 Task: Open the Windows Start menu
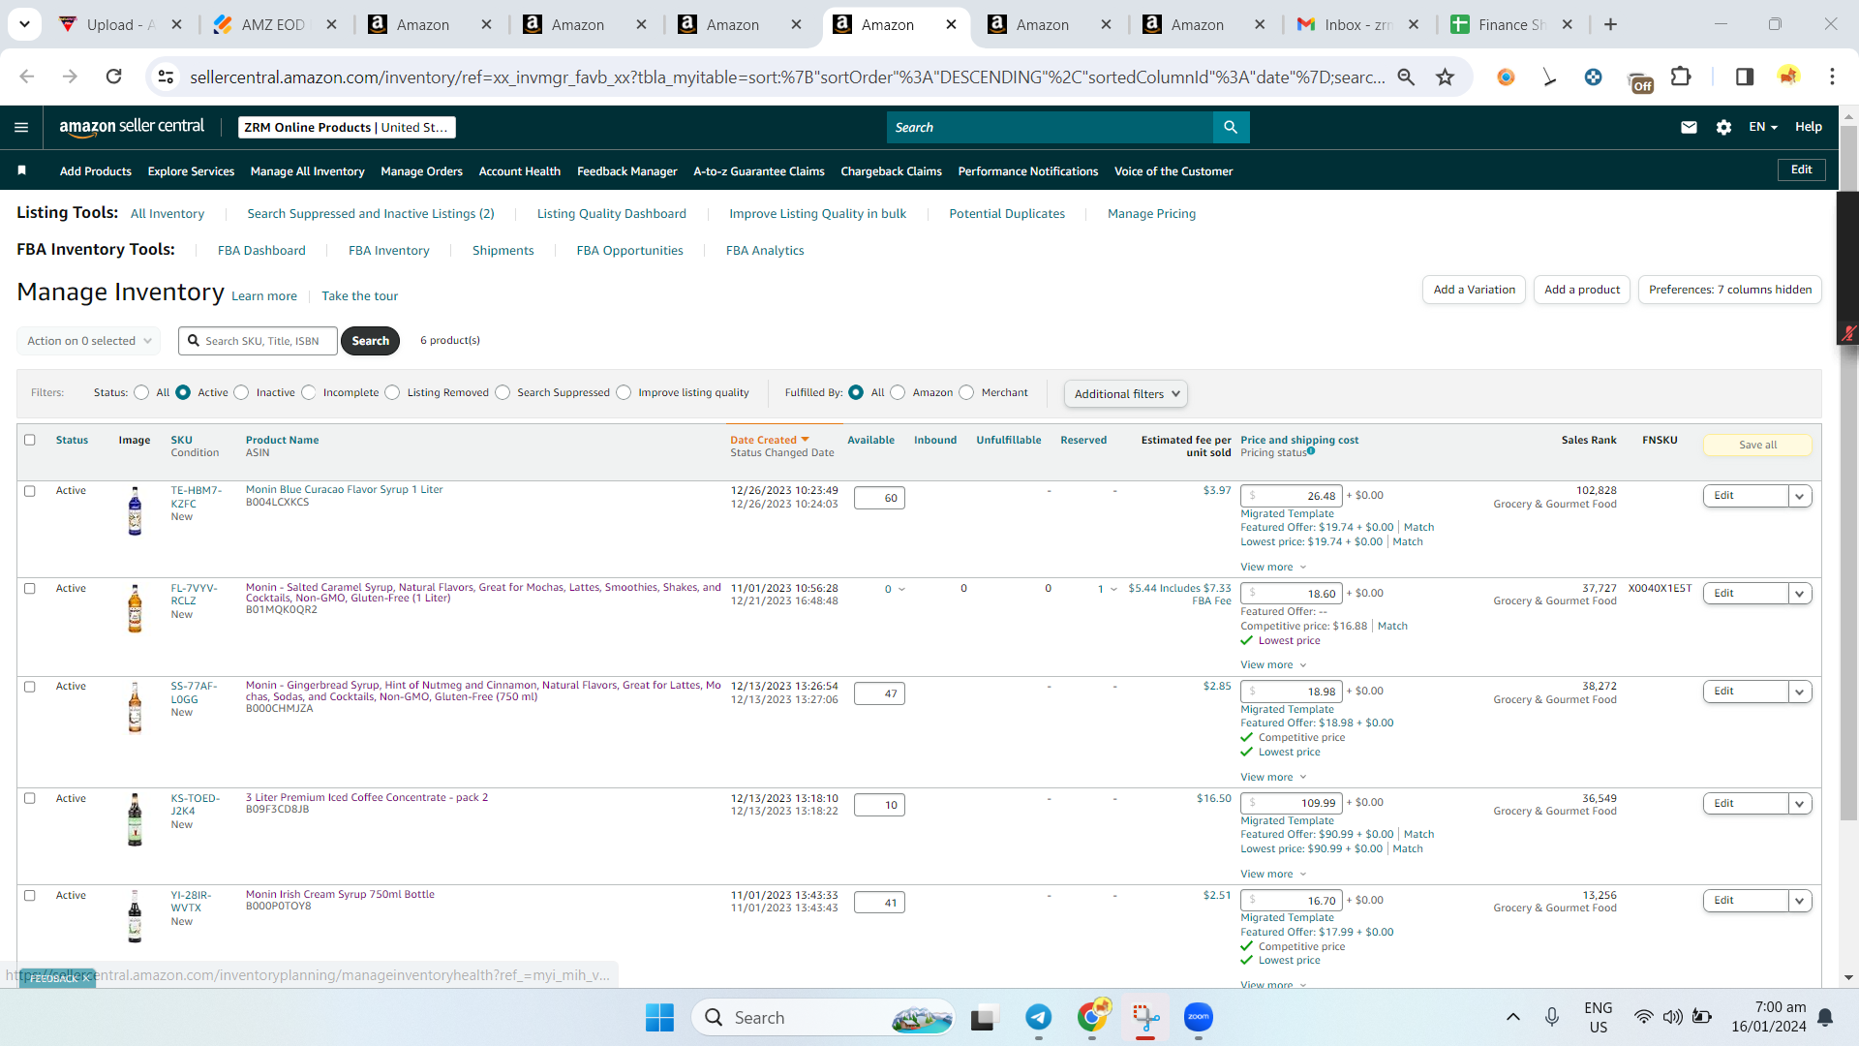tap(659, 1017)
